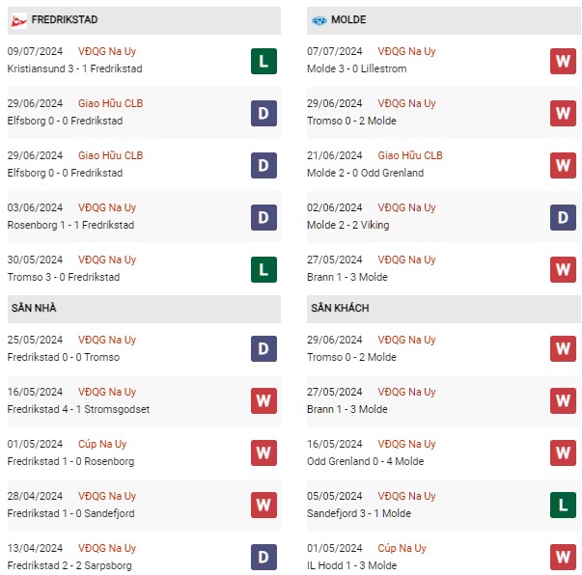Click the Fredrikstad club logo icon

pyautogui.click(x=18, y=21)
